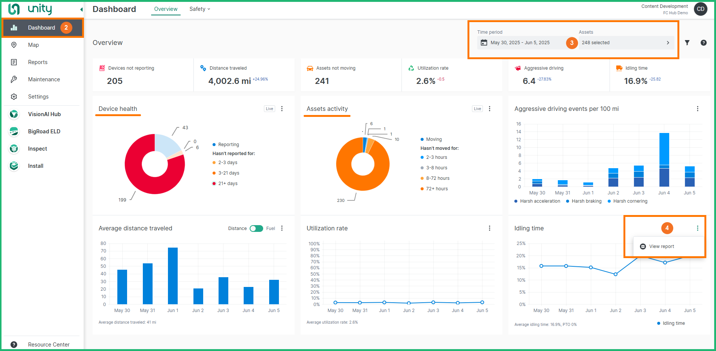
Task: Open the May 30 - Jun 5 date picker
Action: click(x=521, y=42)
